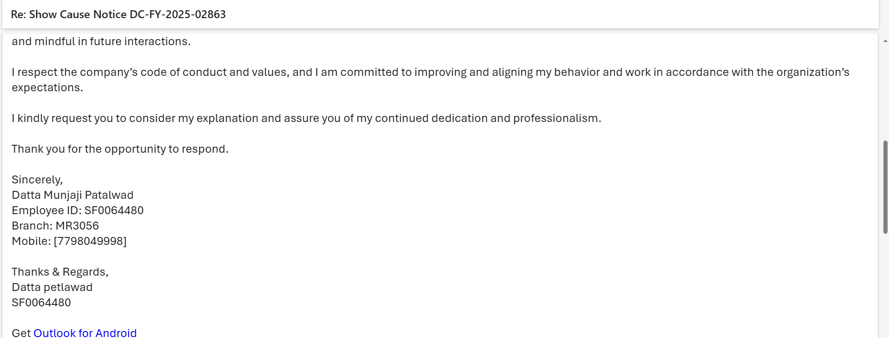Click the mobile number 7798049998
This screenshot has width=889, height=338.
pyautogui.click(x=90, y=241)
